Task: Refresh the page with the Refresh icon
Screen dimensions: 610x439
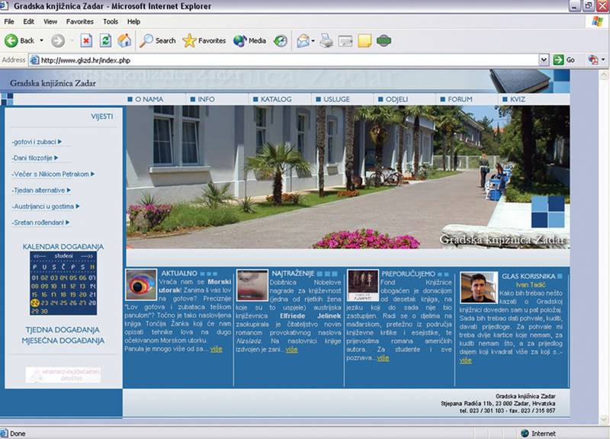Action: (x=105, y=40)
